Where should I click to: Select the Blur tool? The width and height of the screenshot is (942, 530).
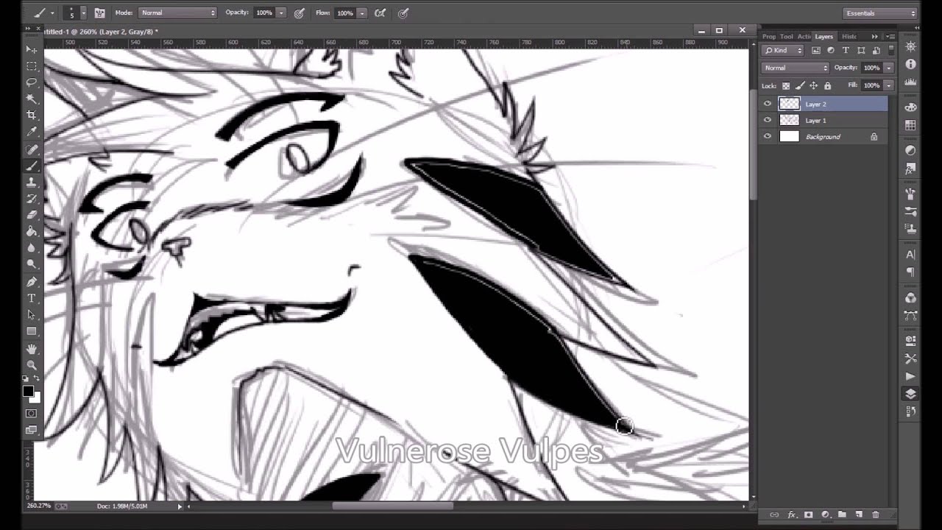(32, 248)
